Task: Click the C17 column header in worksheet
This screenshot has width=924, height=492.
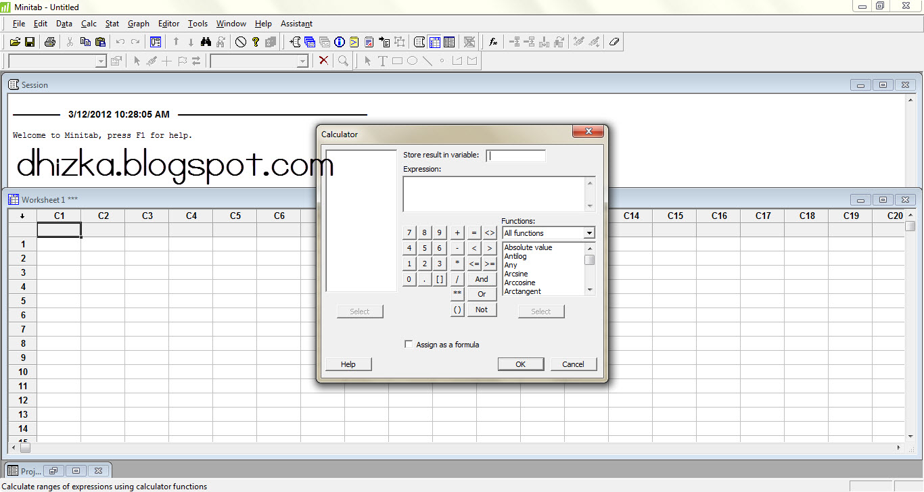Action: (x=763, y=216)
